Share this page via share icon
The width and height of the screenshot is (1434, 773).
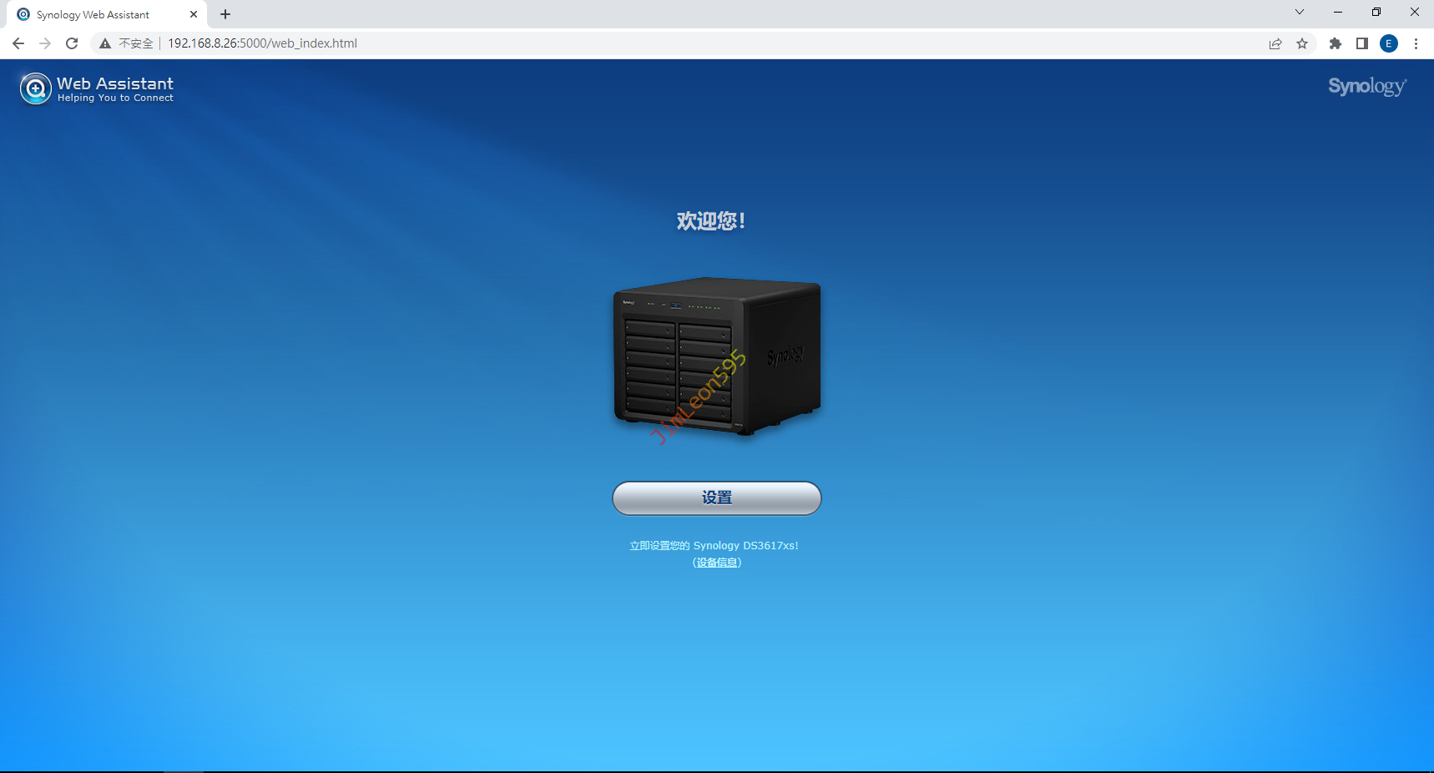coord(1275,43)
